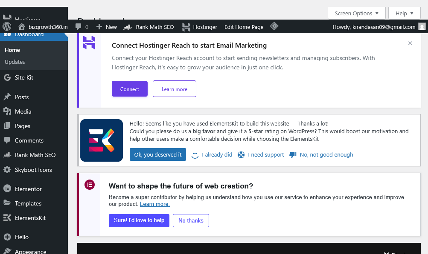Screen dimensions: 428x254
Task: Select Edit Home Page in the admin bar
Action: tap(244, 26)
